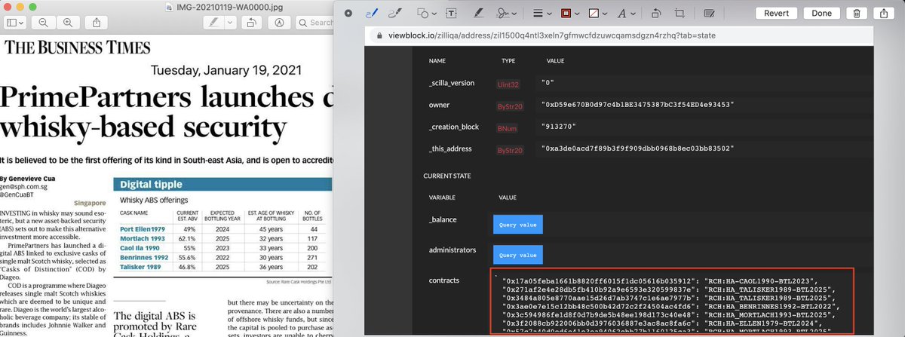Open the highlight color dropdown arrow in Preview
Image resolution: width=905 pixels, height=337 pixels.
(232, 23)
